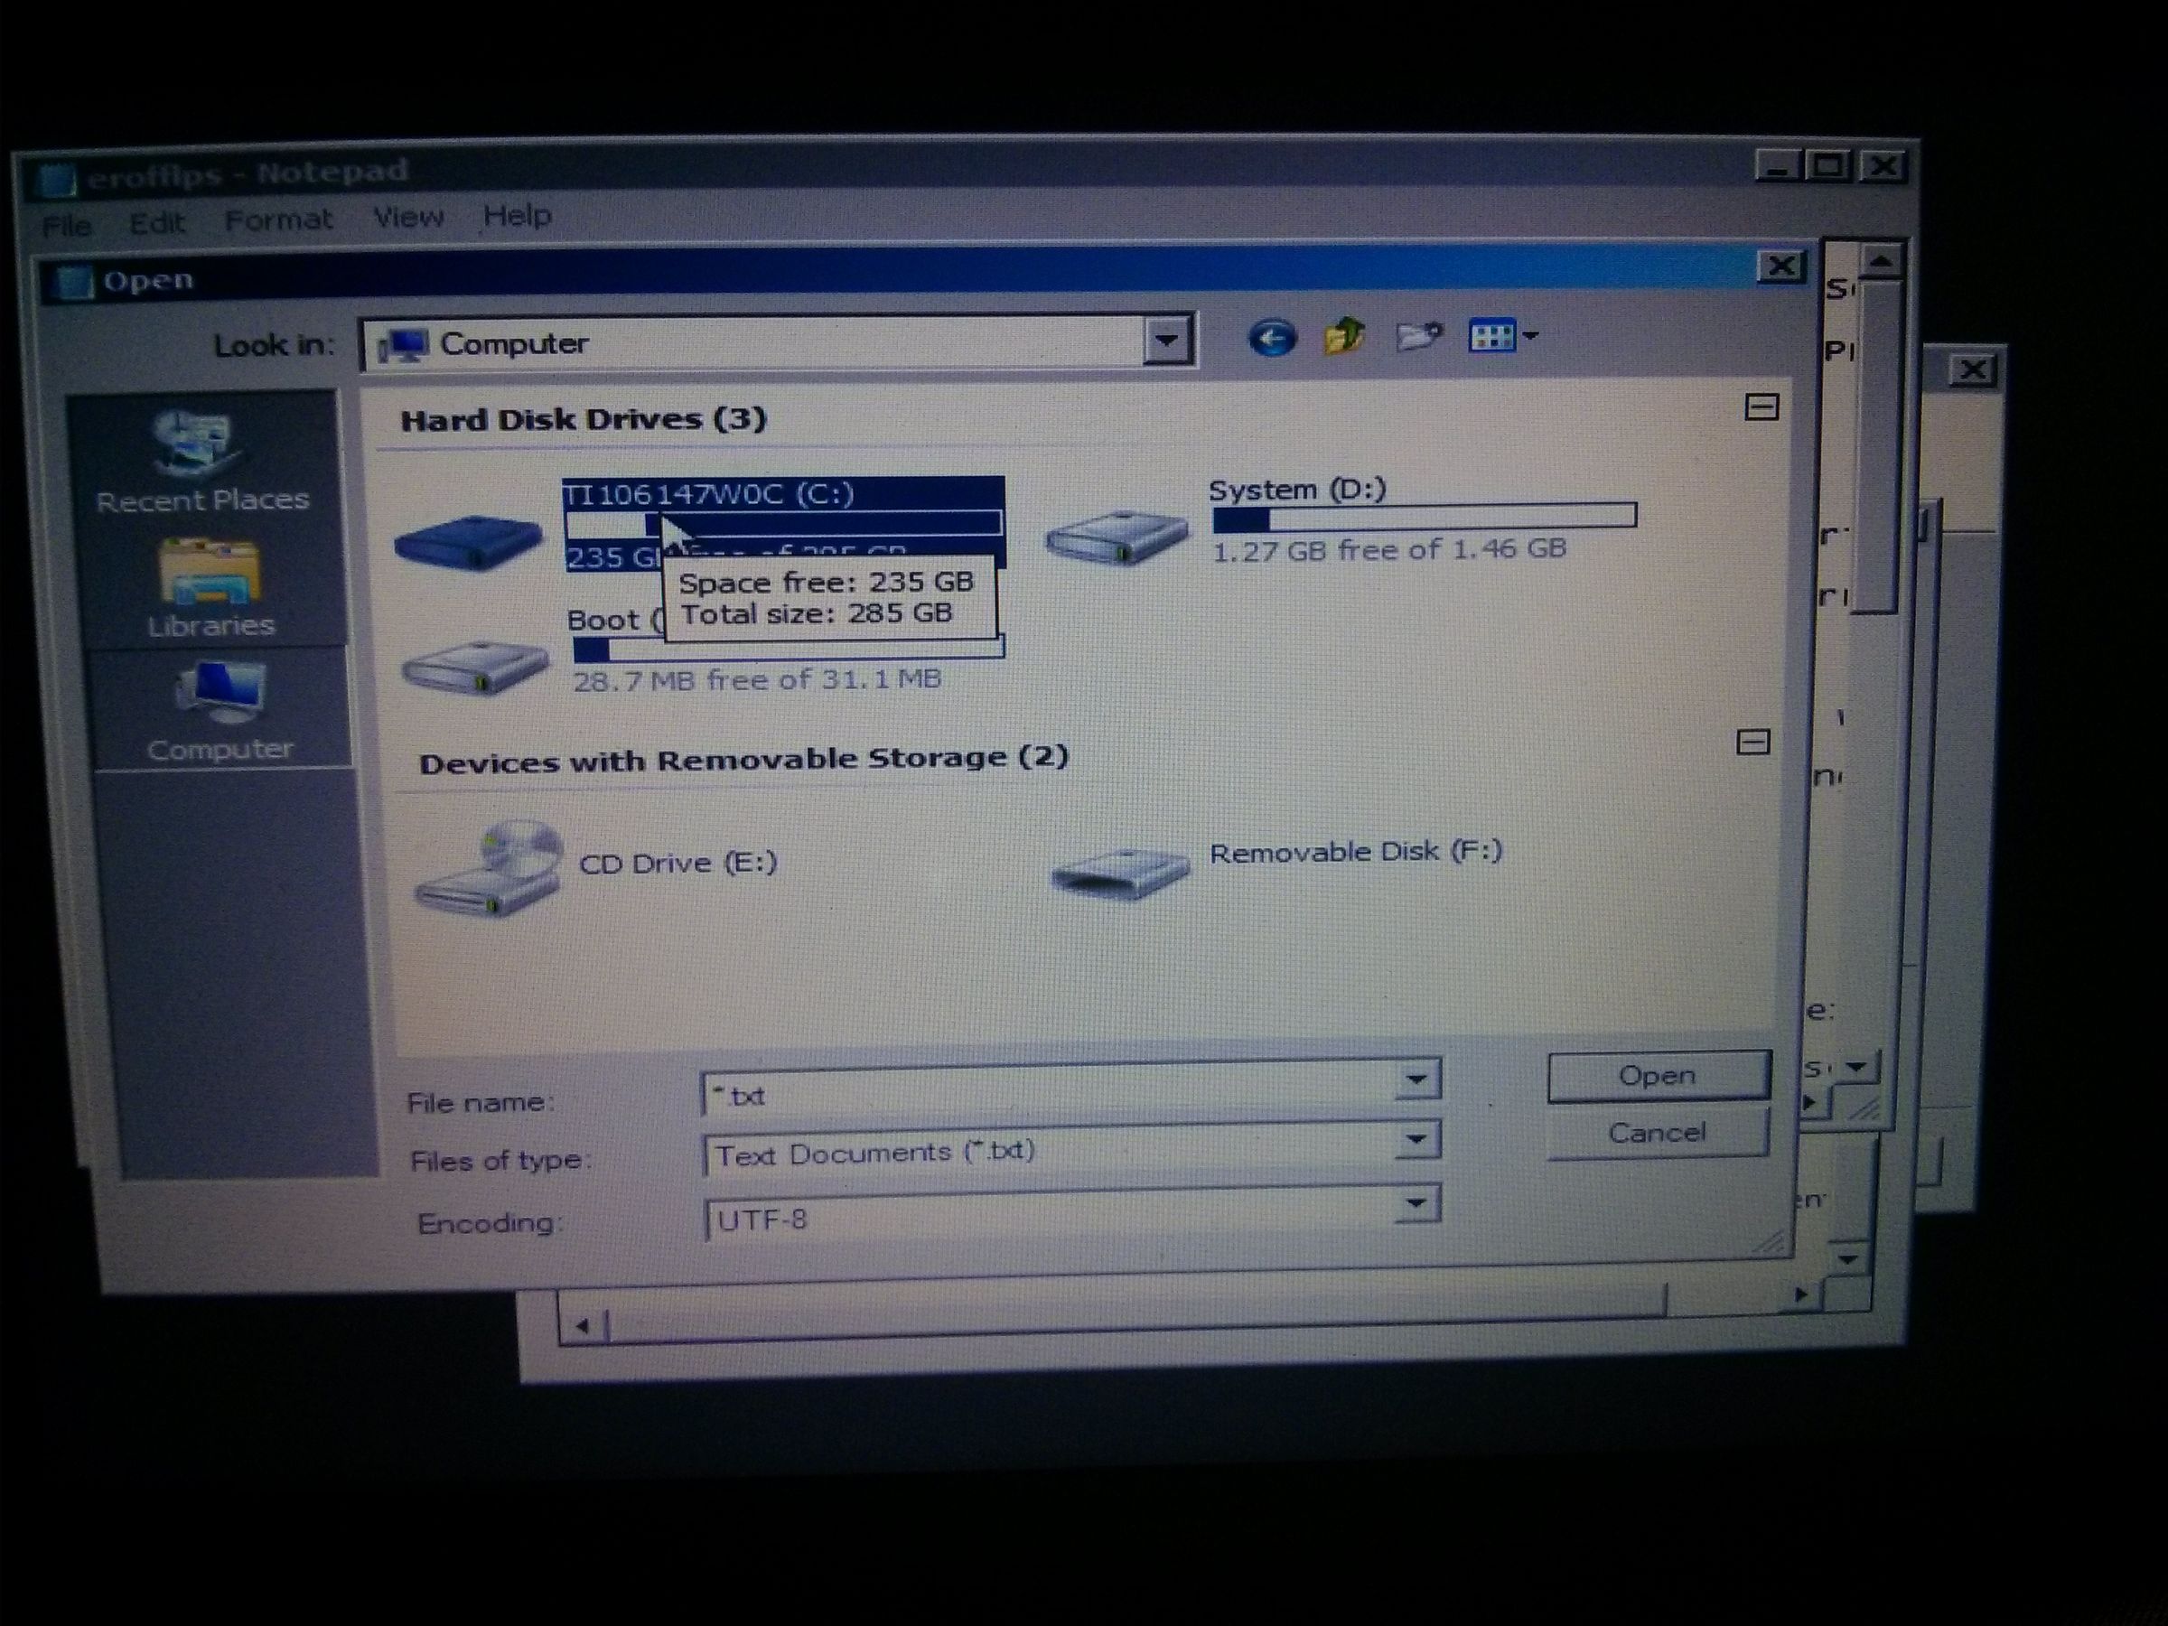
Task: Select the CD Drive (E:) icon
Action: click(x=488, y=869)
